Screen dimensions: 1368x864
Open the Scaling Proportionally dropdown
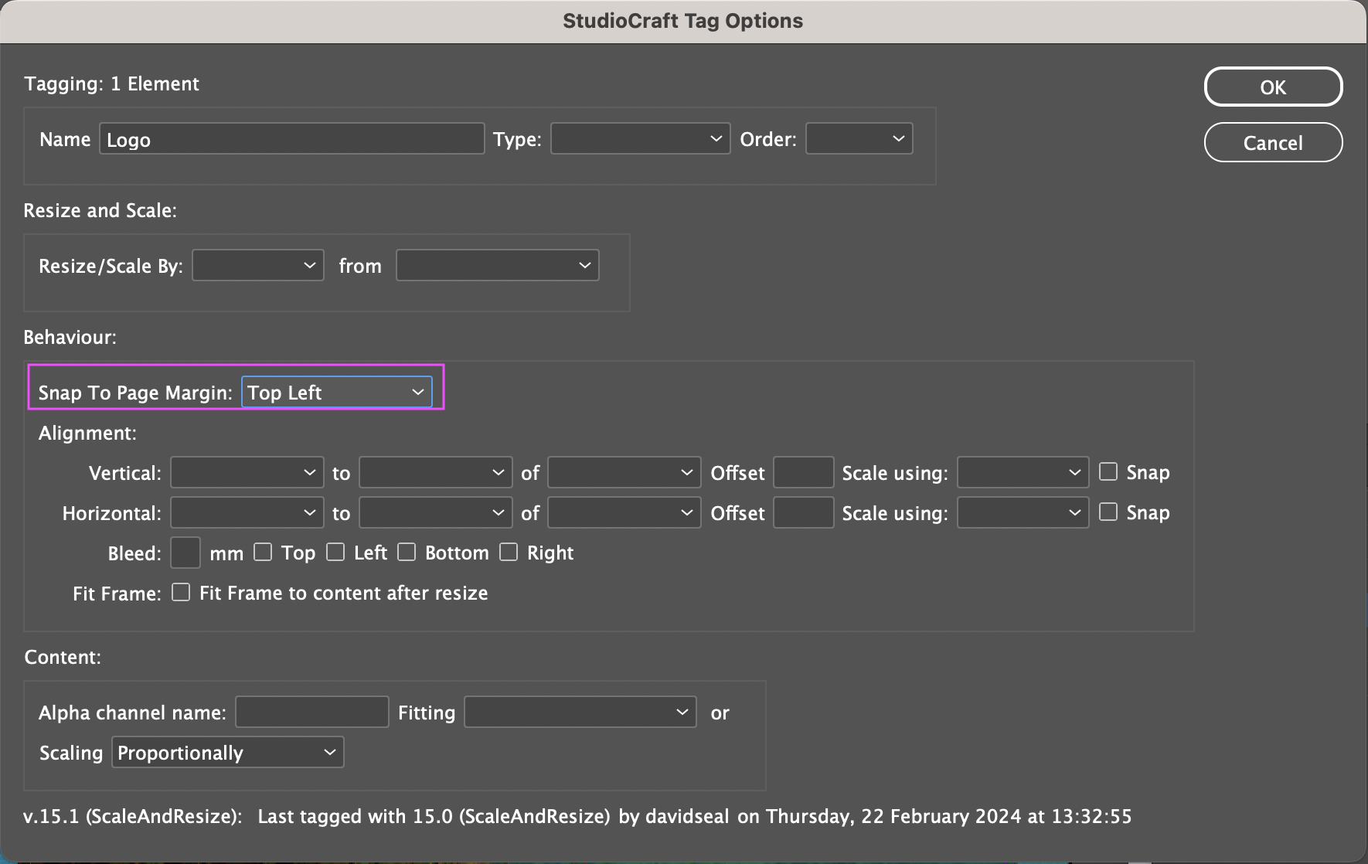pyautogui.click(x=228, y=753)
